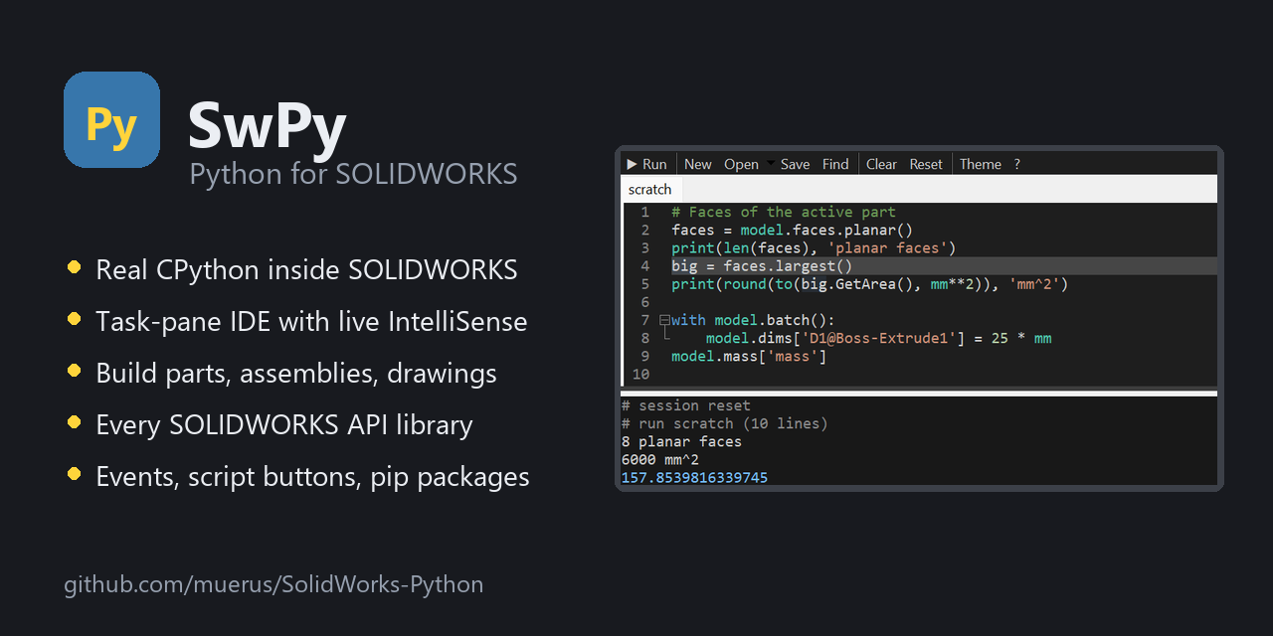This screenshot has height=636, width=1273.
Task: Click the model.dims['D1@Boss-Extrude1'] line
Action: point(879,338)
